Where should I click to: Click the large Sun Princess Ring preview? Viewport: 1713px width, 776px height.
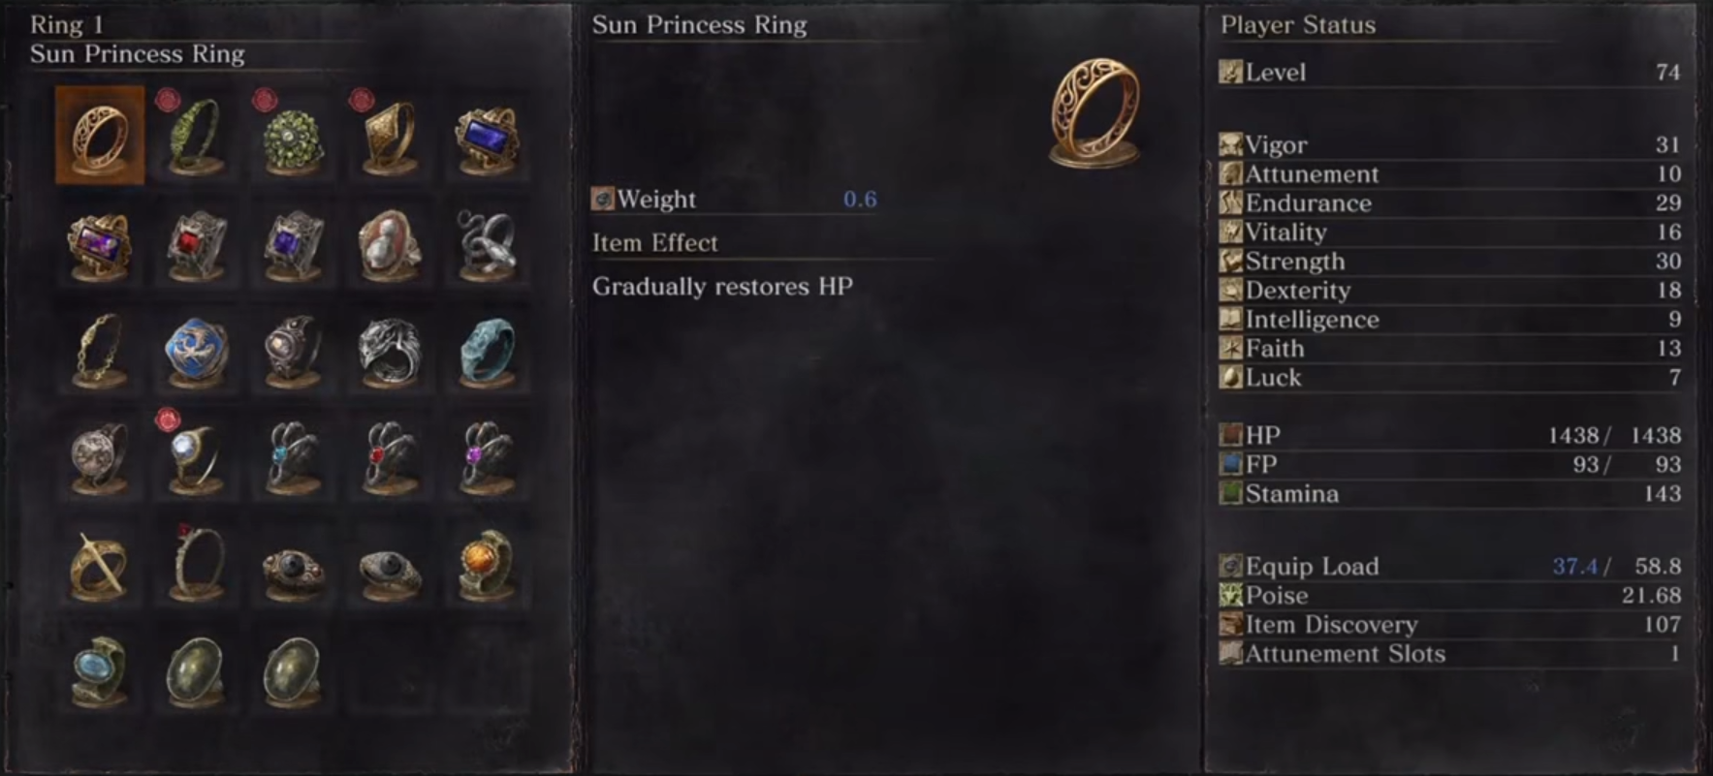[1095, 112]
